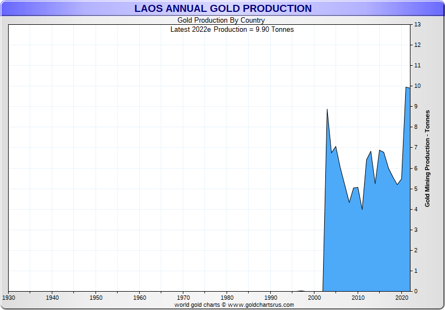445x310 pixels.
Task: Select the 2020 label on the x-axis
Action: pos(402,298)
